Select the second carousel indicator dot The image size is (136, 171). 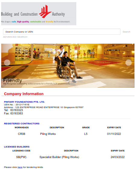tap(67, 76)
